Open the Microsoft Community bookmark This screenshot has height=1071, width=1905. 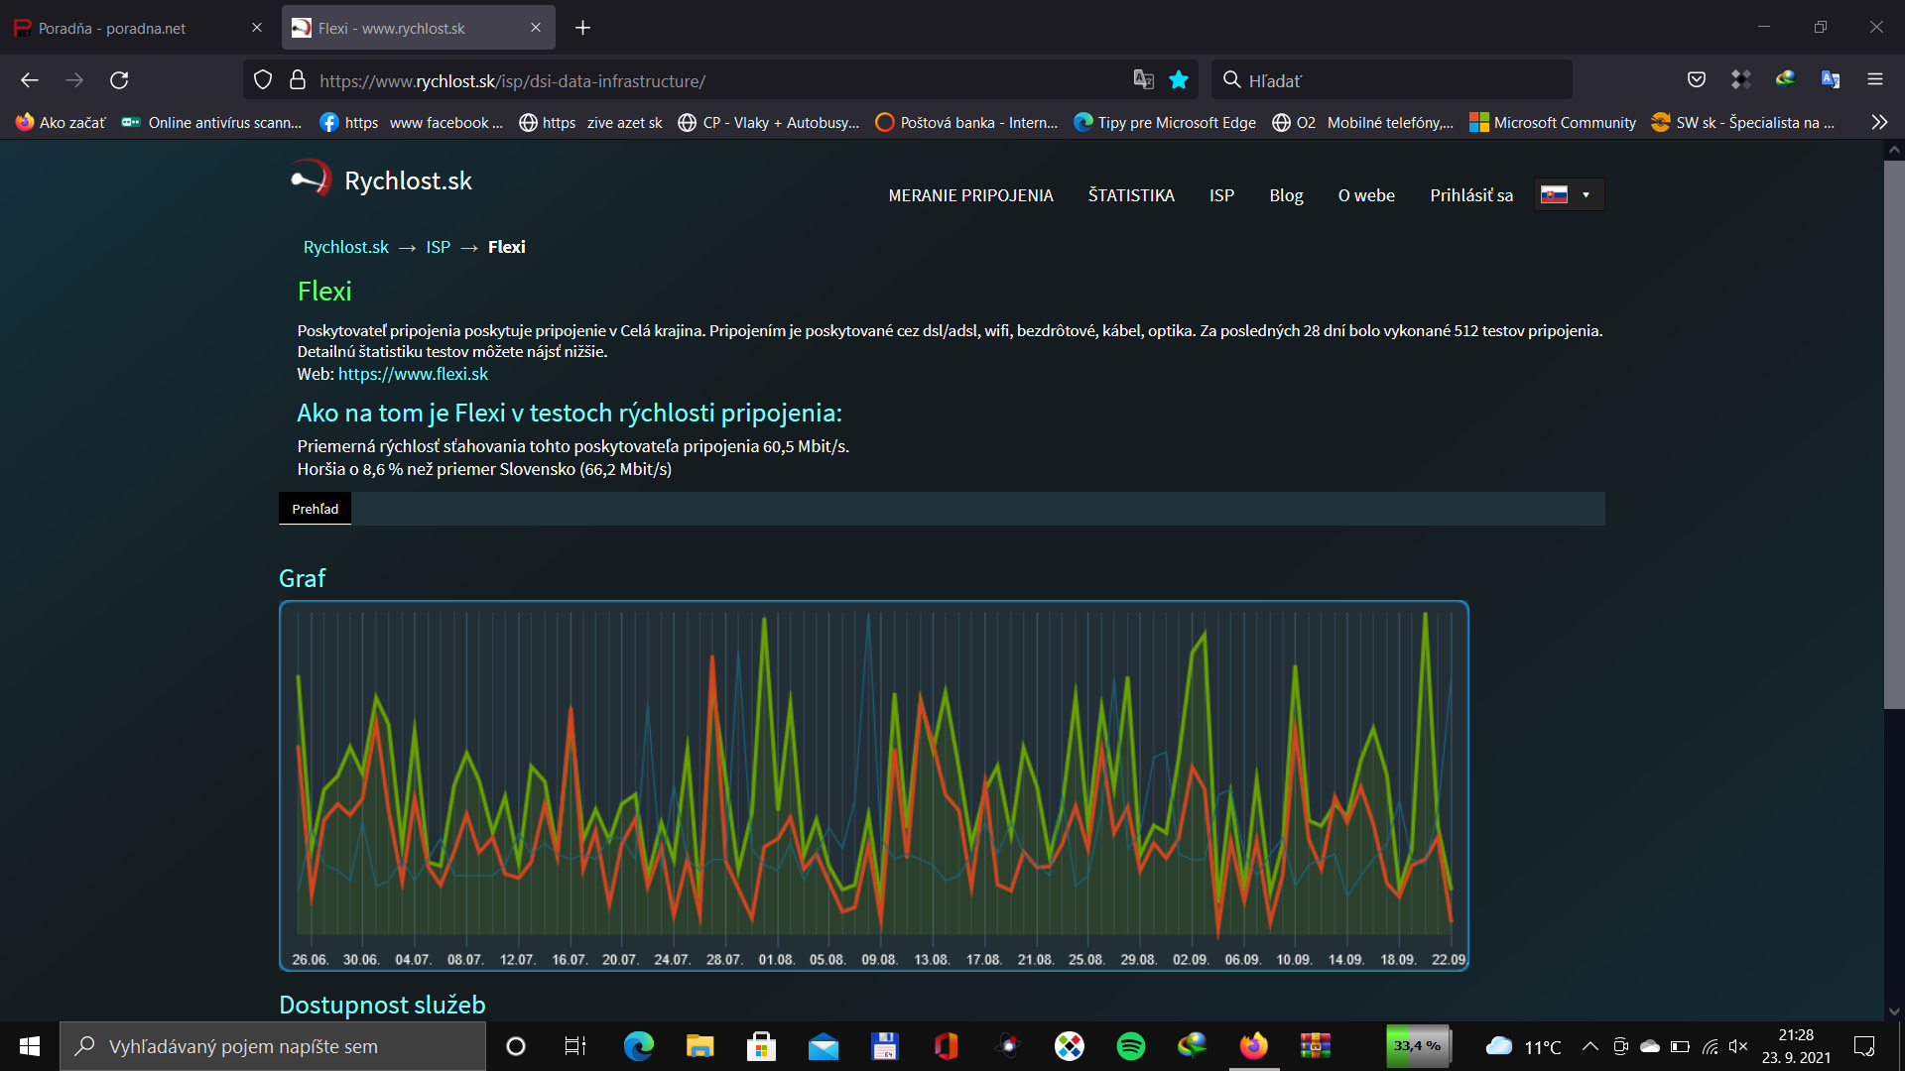pos(1553,122)
